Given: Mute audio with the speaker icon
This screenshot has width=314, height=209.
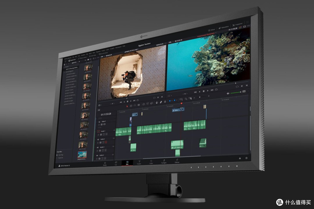Looking at the screenshot, I should [x=228, y=93].
